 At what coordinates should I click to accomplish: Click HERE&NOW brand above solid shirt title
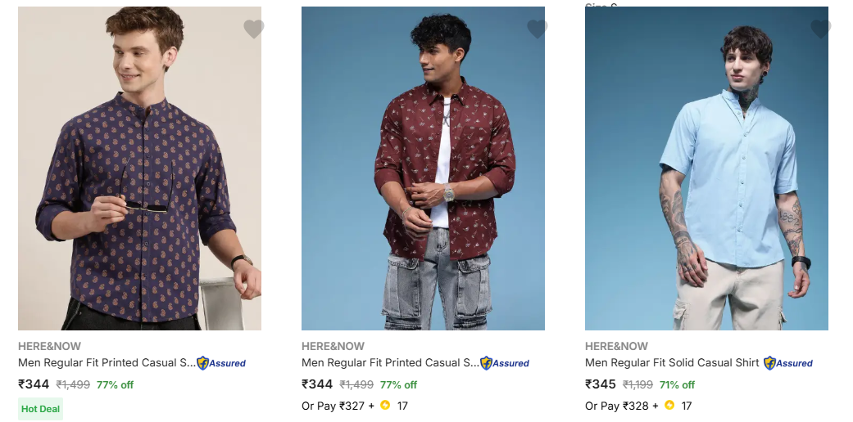616,346
